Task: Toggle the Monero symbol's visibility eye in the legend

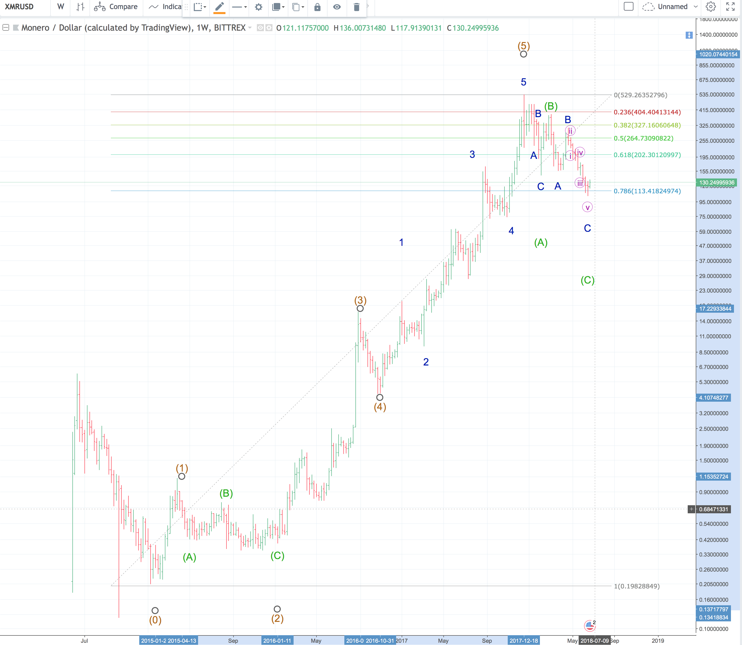Action: pos(260,28)
